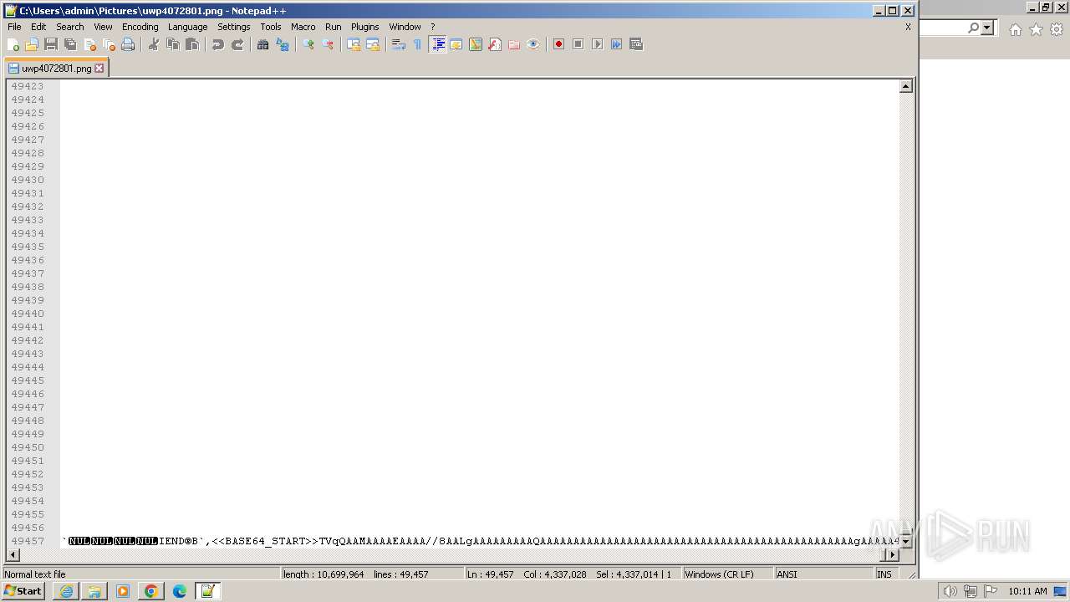Open Find with the binoculars icon

(263, 44)
